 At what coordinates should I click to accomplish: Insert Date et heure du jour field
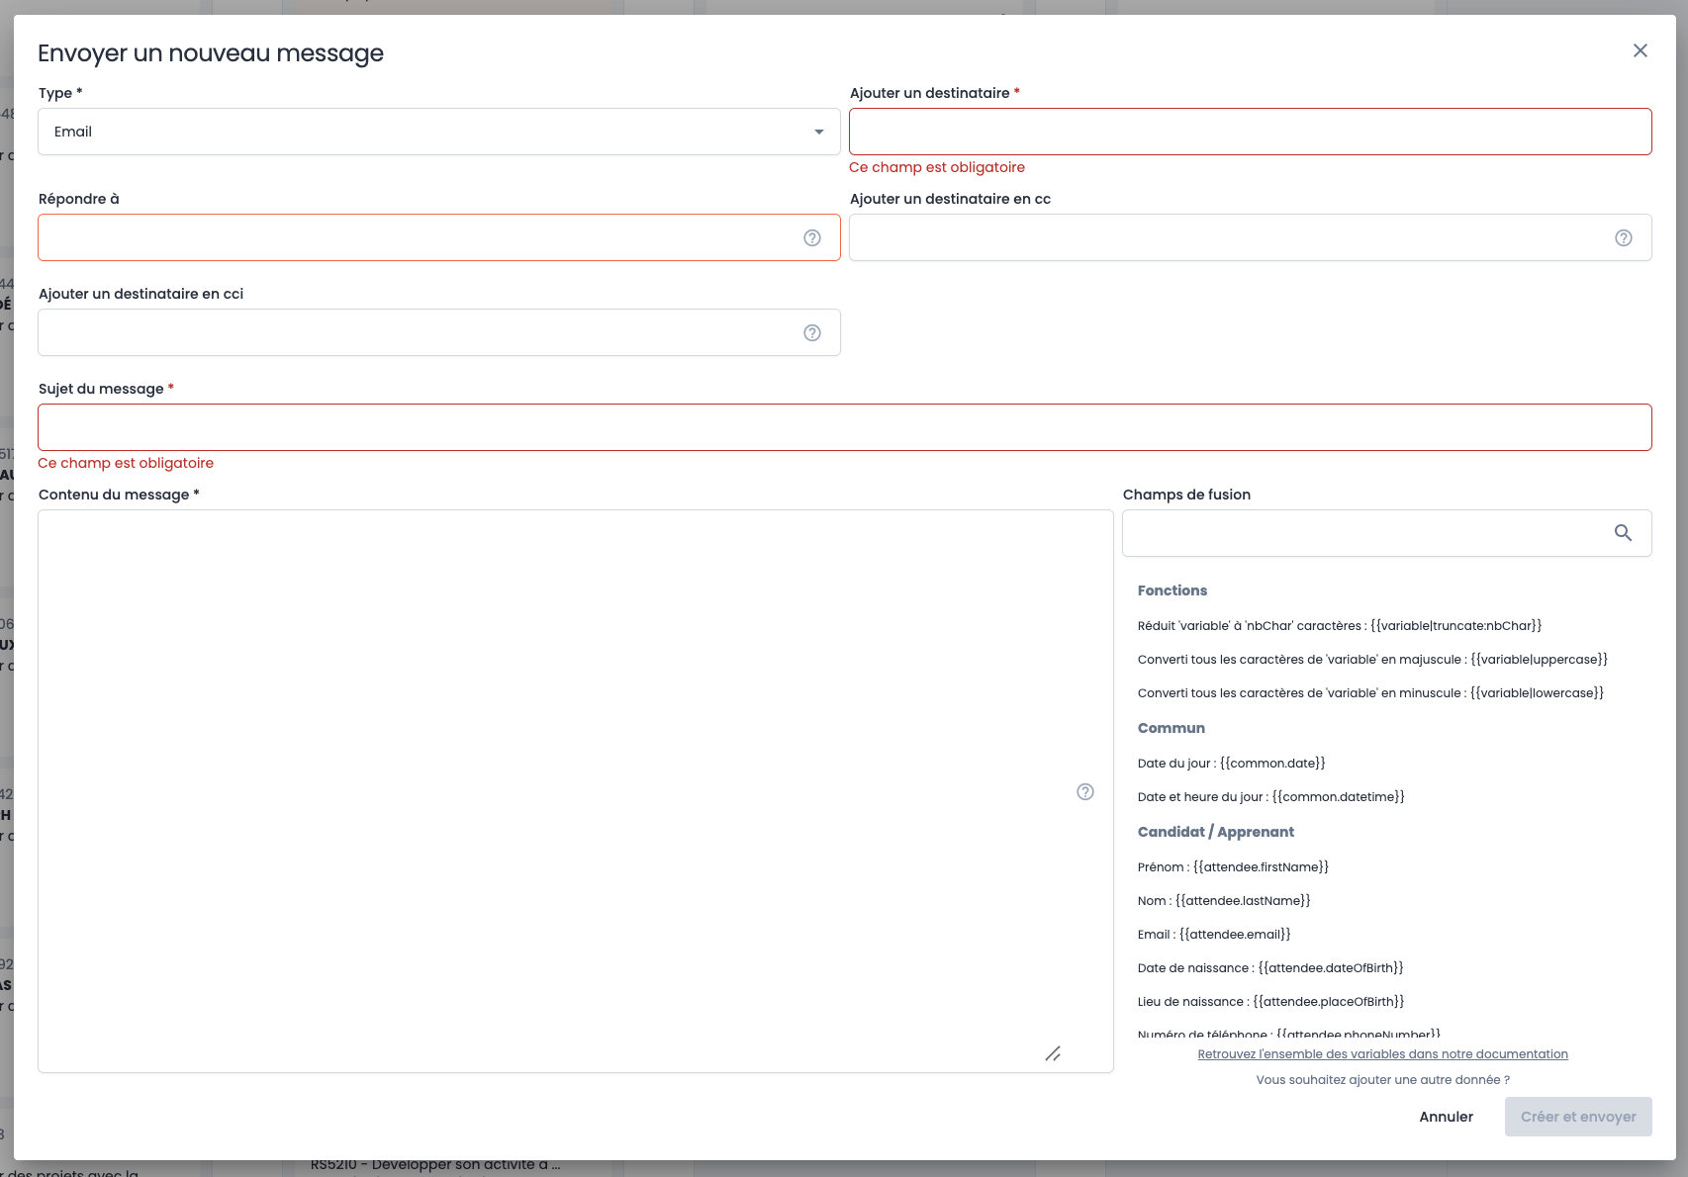(x=1270, y=797)
